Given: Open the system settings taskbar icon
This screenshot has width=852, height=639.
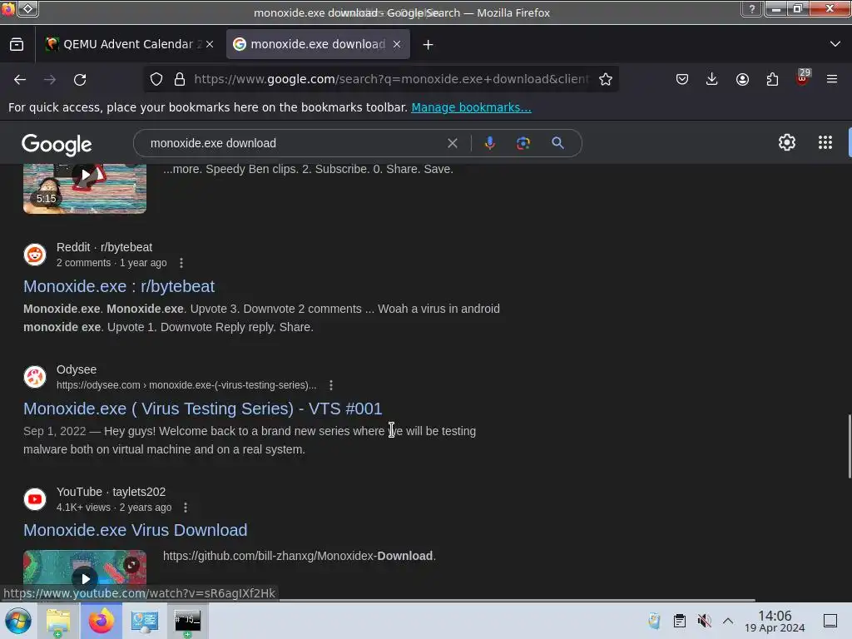Looking at the screenshot, I should (145, 621).
